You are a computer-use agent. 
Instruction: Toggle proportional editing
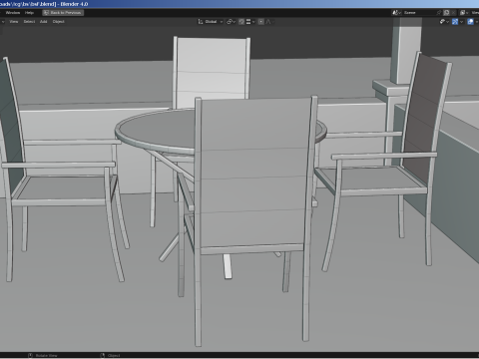coord(261,22)
